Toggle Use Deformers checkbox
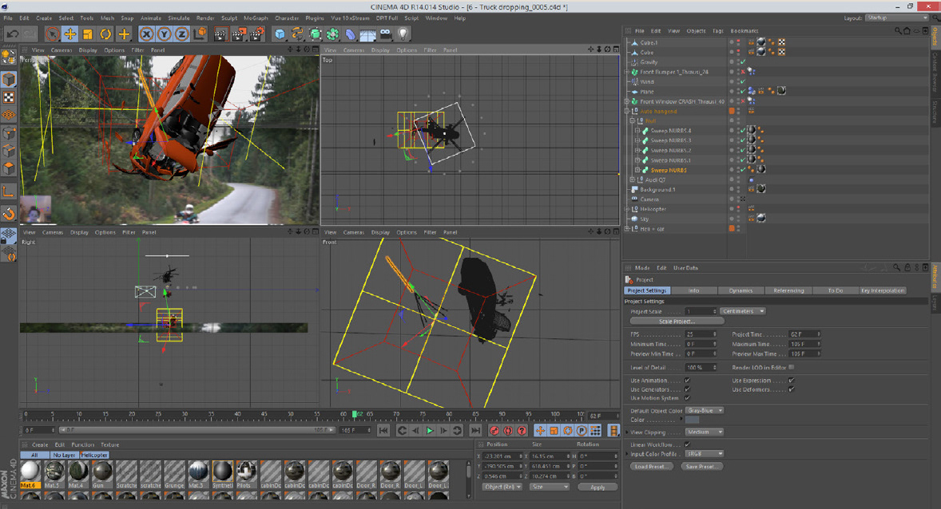Screen dimensions: 941x509 coord(792,389)
